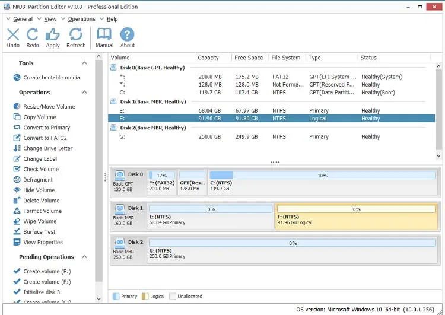Click the Create bootable media icon
Viewport: 445px width, 315px height.
point(17,78)
